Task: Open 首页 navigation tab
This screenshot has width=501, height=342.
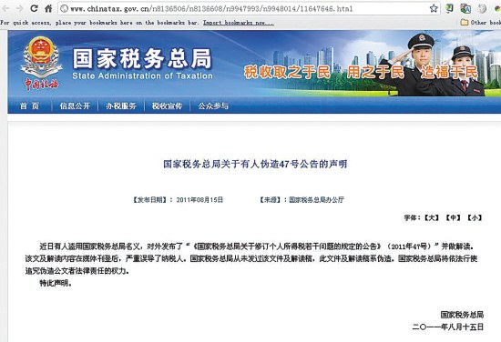Action: click(30, 106)
